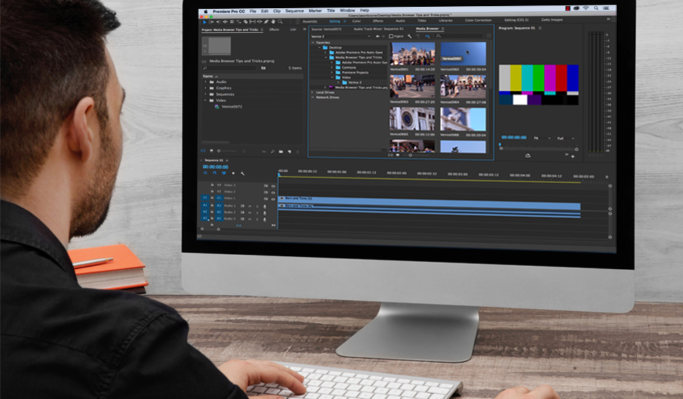Lock the Video 2 track
Image resolution: width=683 pixels, height=399 pixels.
[x=212, y=191]
